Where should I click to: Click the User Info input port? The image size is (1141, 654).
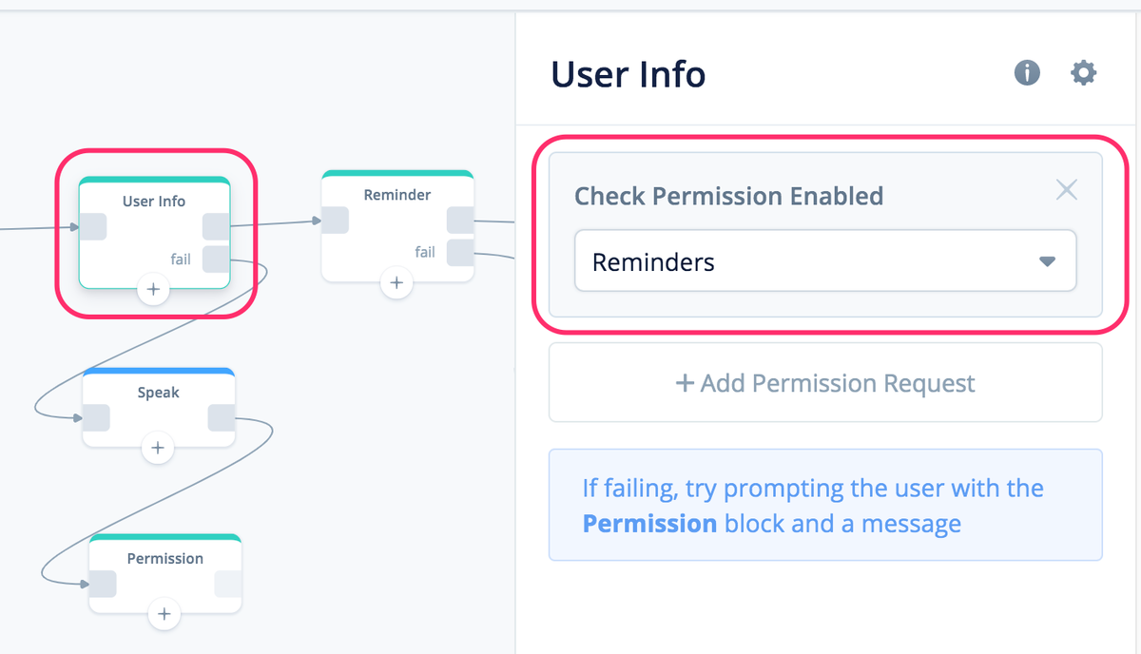pos(92,227)
